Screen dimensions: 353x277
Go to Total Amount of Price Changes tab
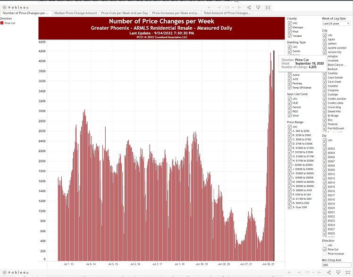click(227, 13)
